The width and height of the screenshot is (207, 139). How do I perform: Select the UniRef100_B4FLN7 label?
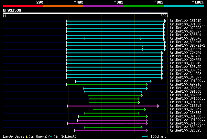click(186, 77)
